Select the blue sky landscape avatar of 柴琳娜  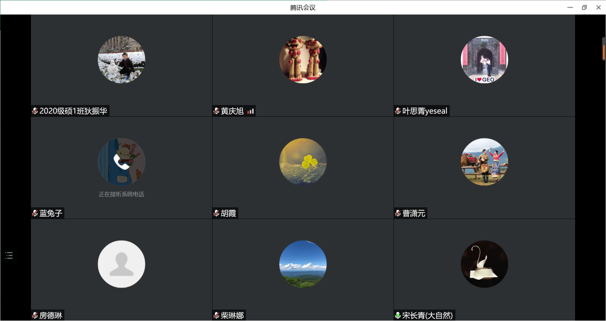pos(303,264)
